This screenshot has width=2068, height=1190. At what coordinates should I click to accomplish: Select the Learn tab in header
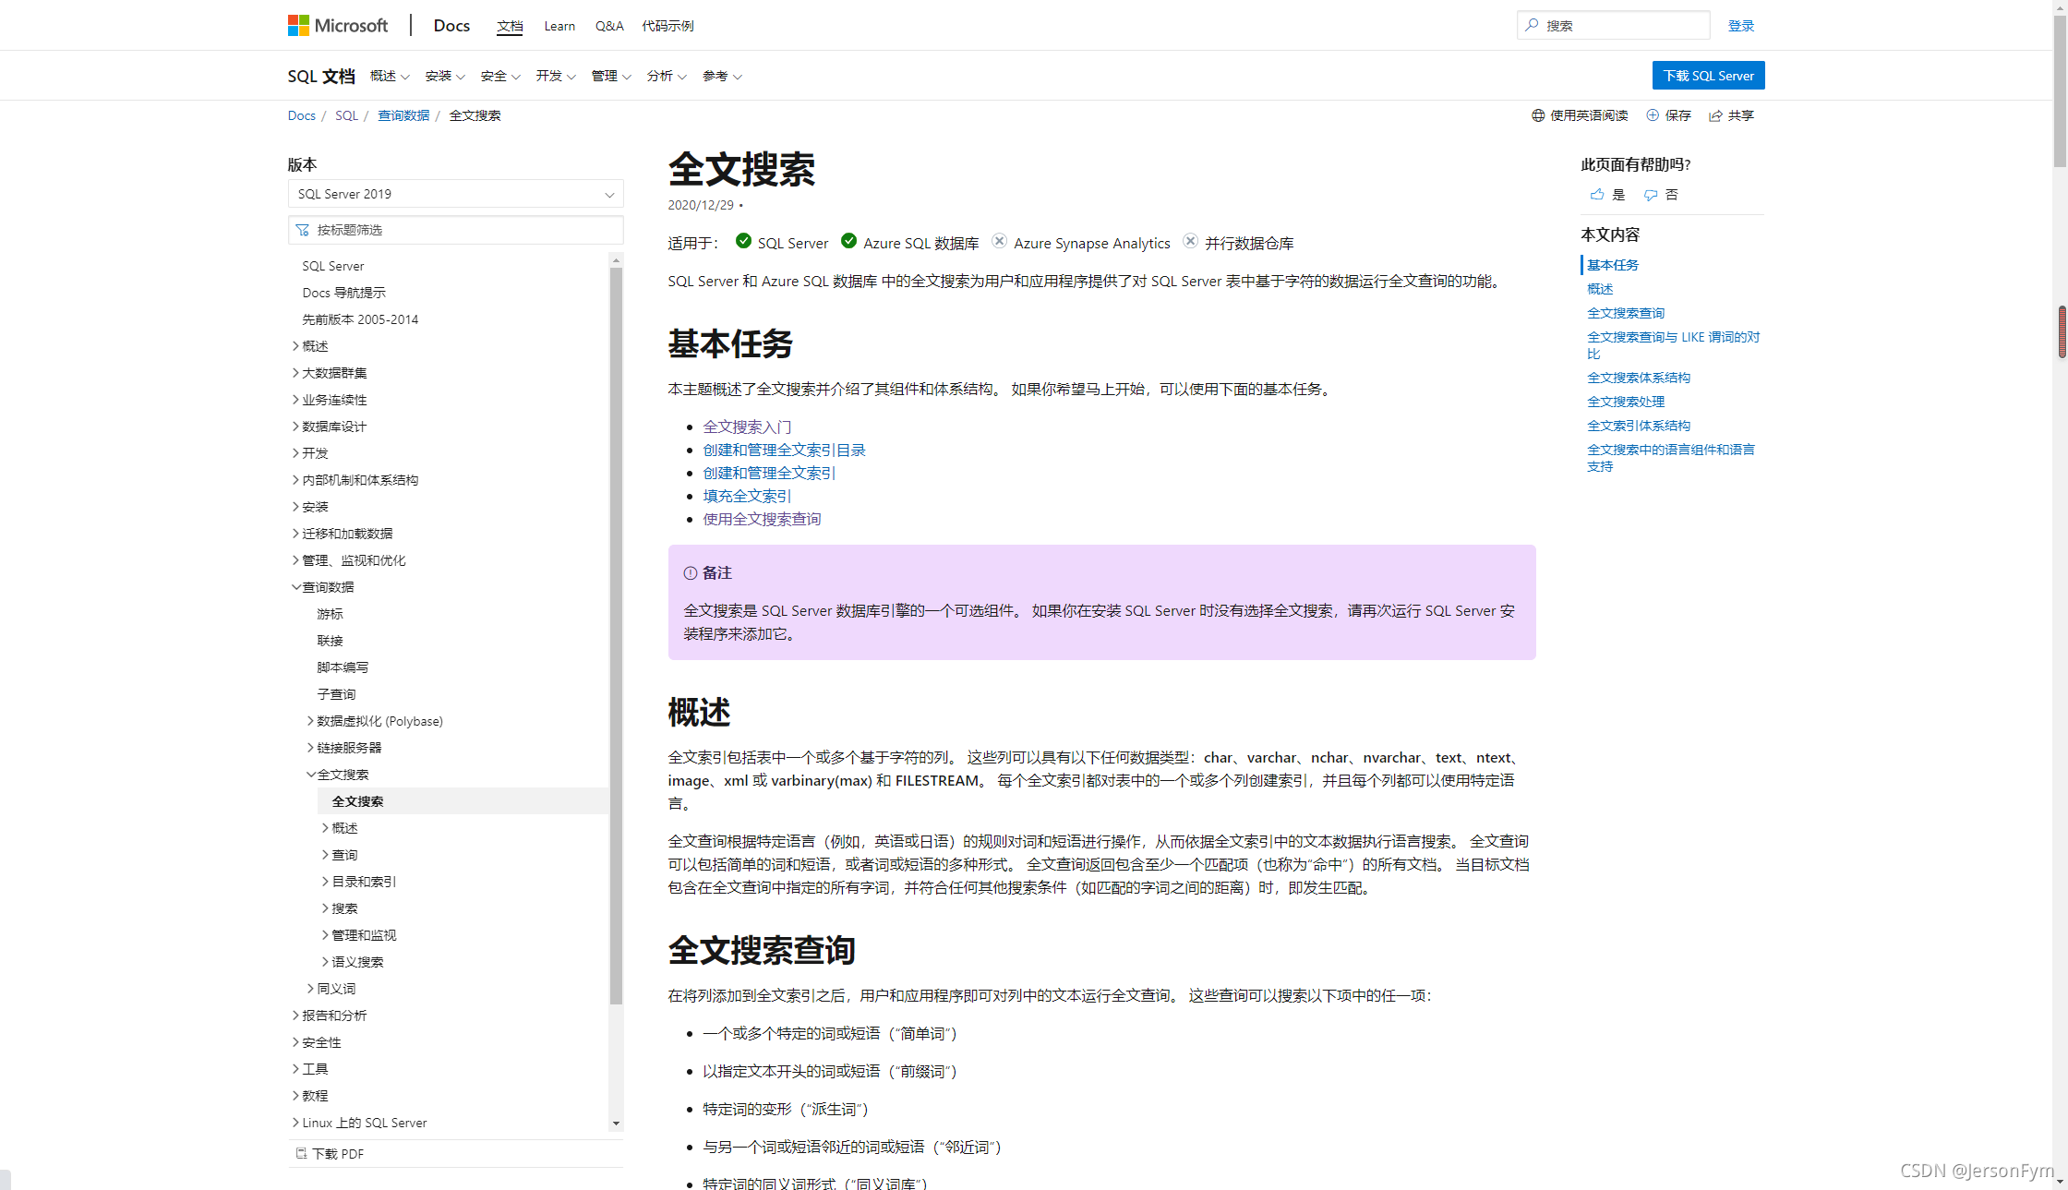point(559,26)
